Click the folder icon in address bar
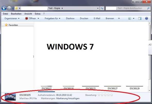Screen dimensions: 152x104 coord(16,8)
